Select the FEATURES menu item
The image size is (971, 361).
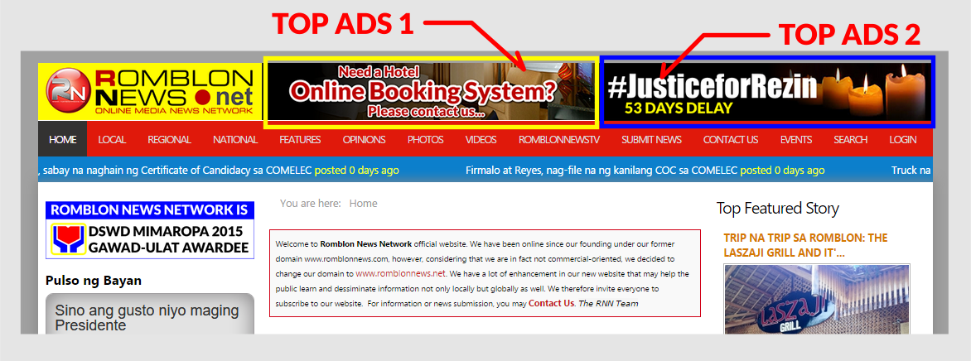coord(300,139)
